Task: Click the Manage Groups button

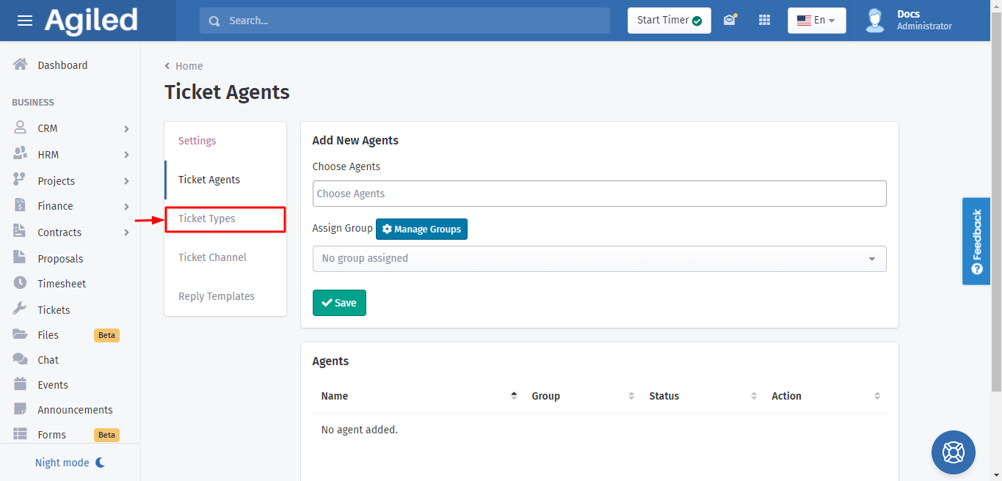Action: 421,230
